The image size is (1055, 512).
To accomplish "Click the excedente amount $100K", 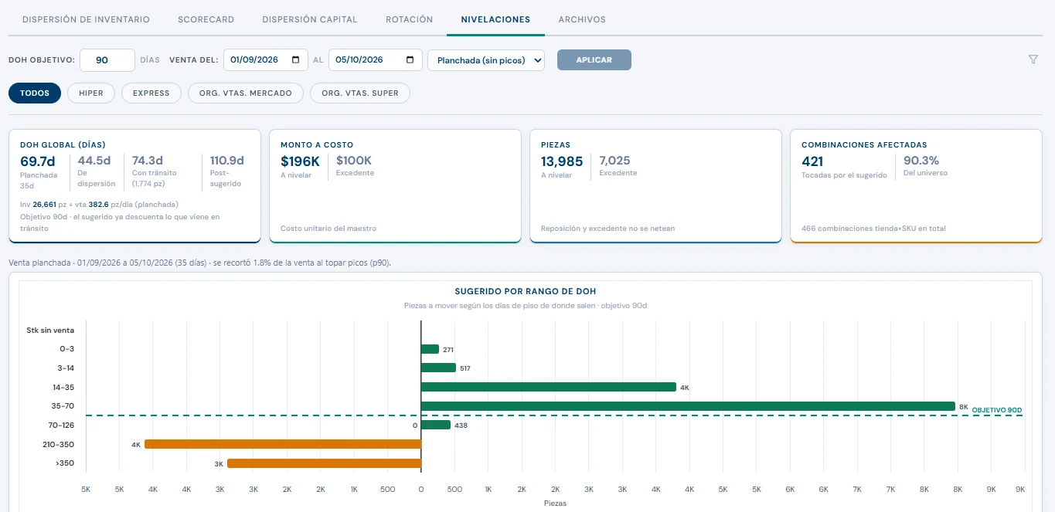I will tap(354, 161).
